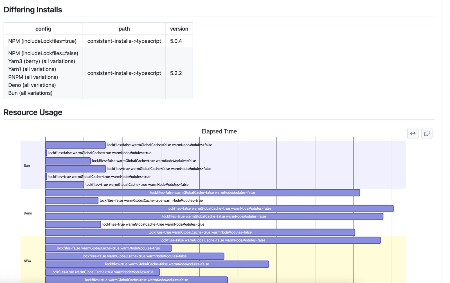Select the 'Yarn3 (berry) (all variations)' line
This screenshot has height=283, width=450.
pos(42,61)
